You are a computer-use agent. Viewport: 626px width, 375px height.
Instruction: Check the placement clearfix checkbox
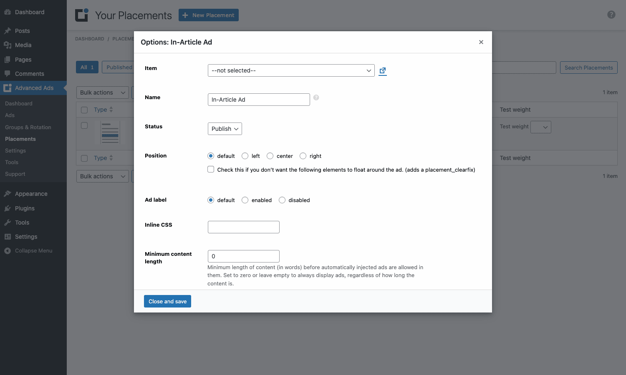(211, 169)
